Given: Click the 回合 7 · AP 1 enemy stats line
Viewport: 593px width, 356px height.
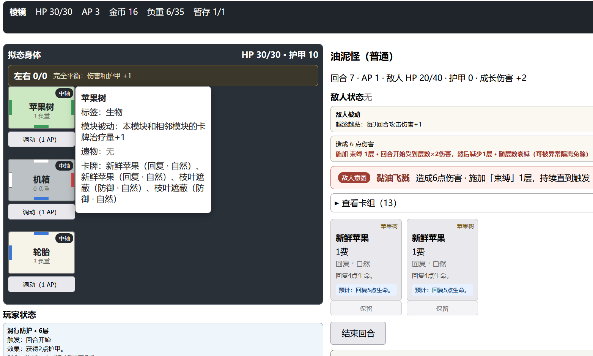Looking at the screenshot, I should pyautogui.click(x=428, y=78).
